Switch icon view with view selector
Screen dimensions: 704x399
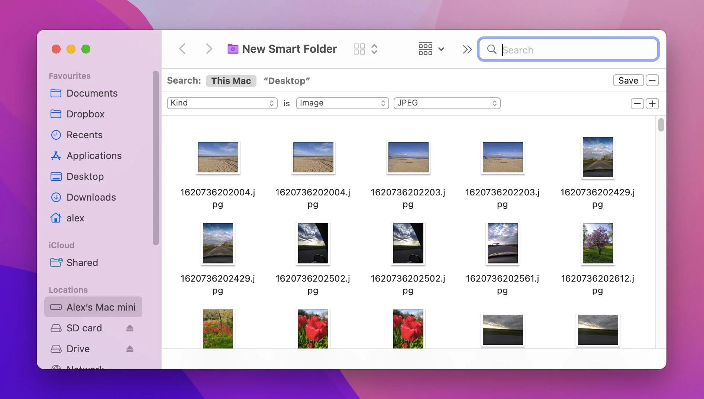point(365,49)
